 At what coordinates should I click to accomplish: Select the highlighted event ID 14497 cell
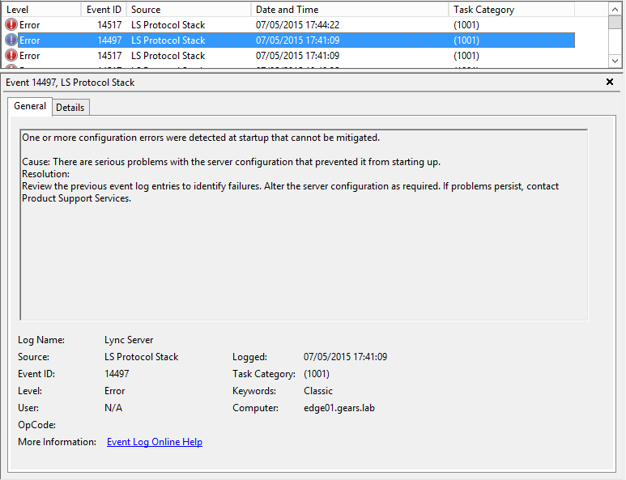pyautogui.click(x=109, y=40)
